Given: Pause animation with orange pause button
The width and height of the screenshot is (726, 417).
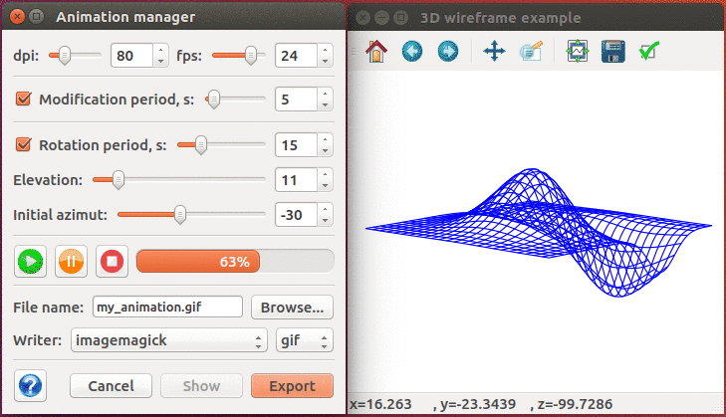Looking at the screenshot, I should [x=71, y=262].
